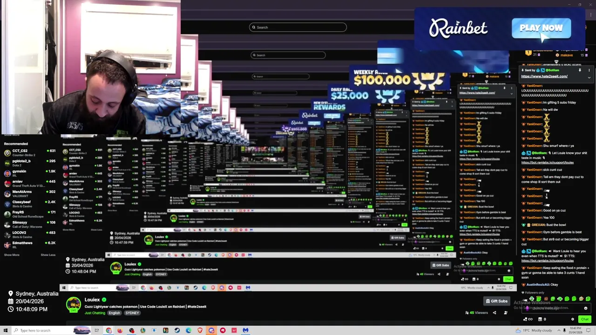Image resolution: width=596 pixels, height=335 pixels.
Task: Click the AustinRoulzAU username in chat
Action: click(x=538, y=285)
